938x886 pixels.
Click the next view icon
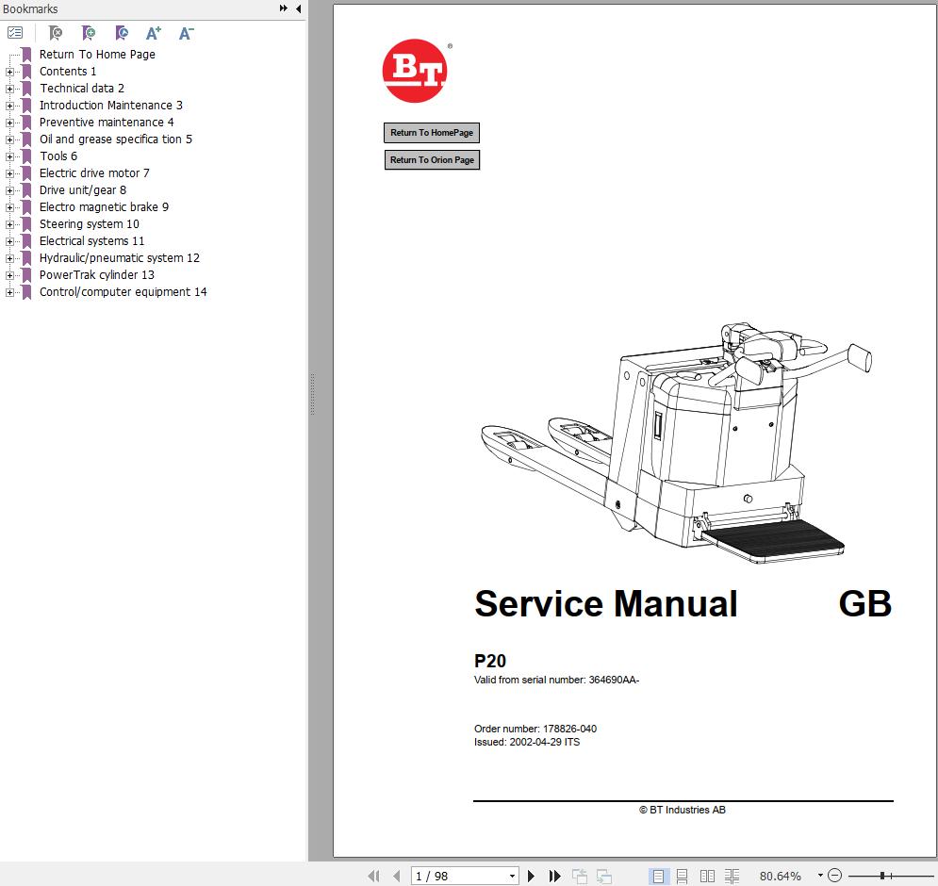[604, 876]
